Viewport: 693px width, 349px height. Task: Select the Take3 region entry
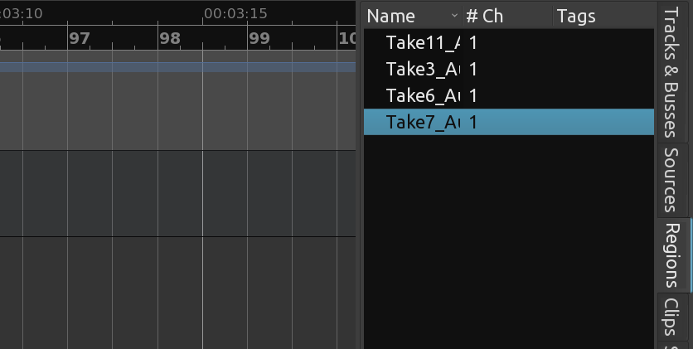[x=509, y=69]
